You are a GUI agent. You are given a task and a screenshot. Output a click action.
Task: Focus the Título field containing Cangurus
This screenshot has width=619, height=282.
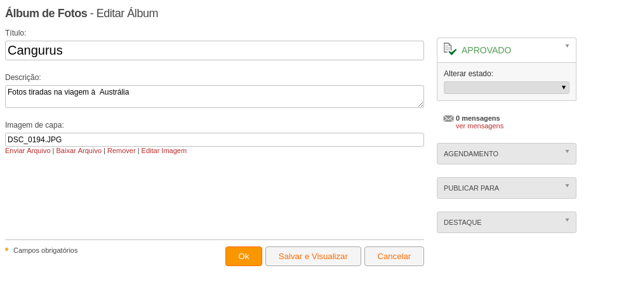pos(215,51)
